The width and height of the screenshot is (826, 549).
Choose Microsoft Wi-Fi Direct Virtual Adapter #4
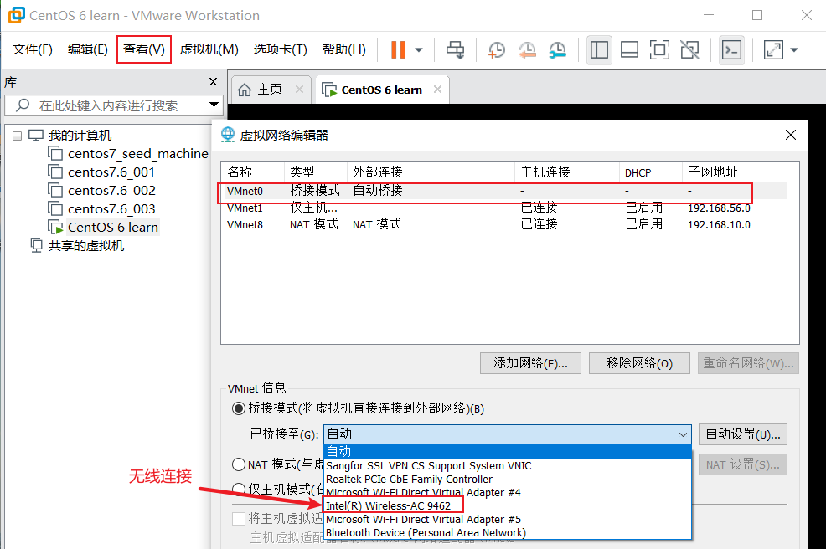point(508,493)
